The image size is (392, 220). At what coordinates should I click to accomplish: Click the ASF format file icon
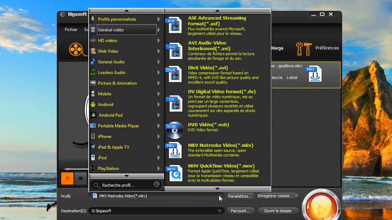coord(174,26)
